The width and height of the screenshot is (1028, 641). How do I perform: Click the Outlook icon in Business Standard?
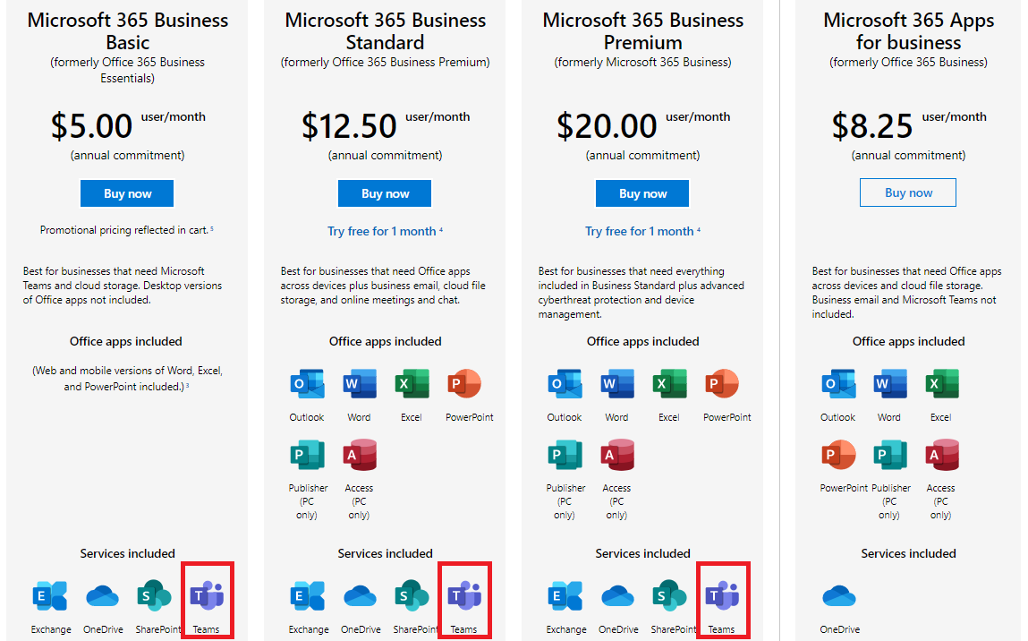[x=307, y=385]
